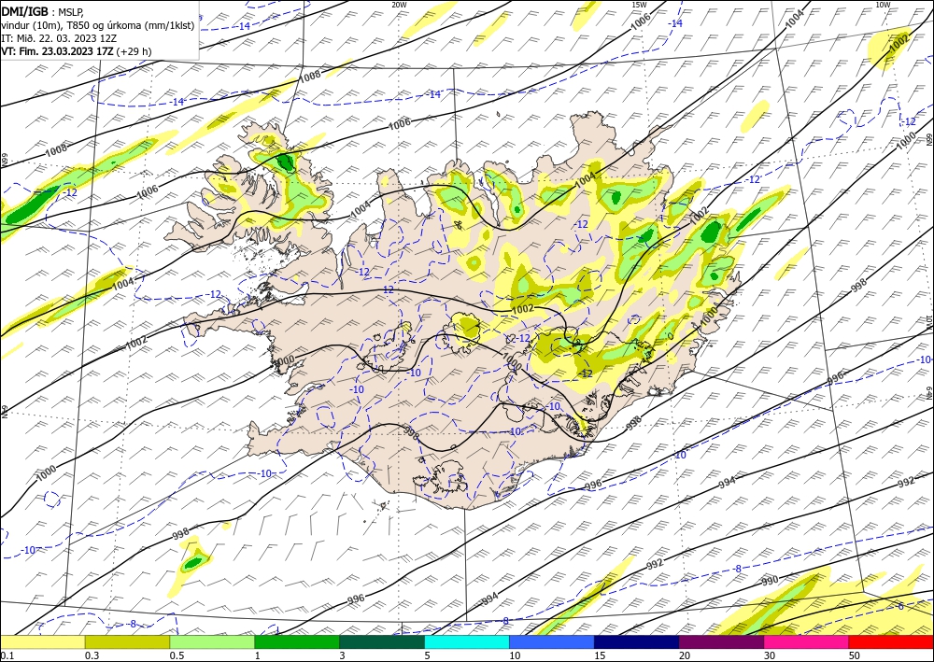
Task: Click the light green 0.5–1 legend swatch
Action: 212,641
